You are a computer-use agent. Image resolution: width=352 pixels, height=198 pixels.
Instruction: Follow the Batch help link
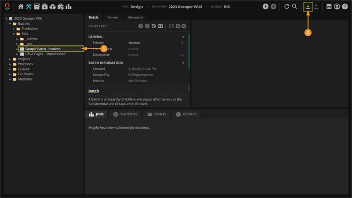click(x=94, y=91)
